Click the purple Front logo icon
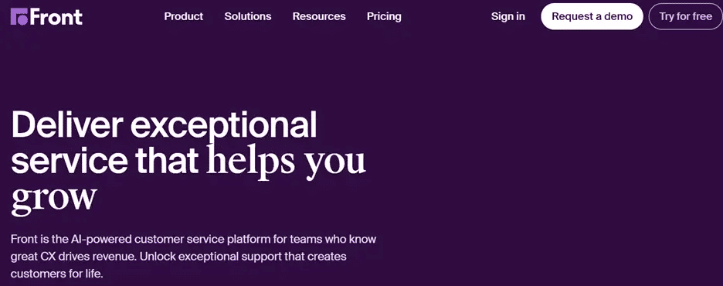Image resolution: width=723 pixels, height=286 pixels. click(x=19, y=16)
